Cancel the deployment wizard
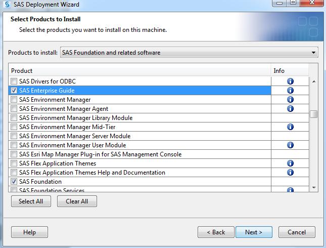The height and width of the screenshot is (248, 326). click(x=297, y=232)
